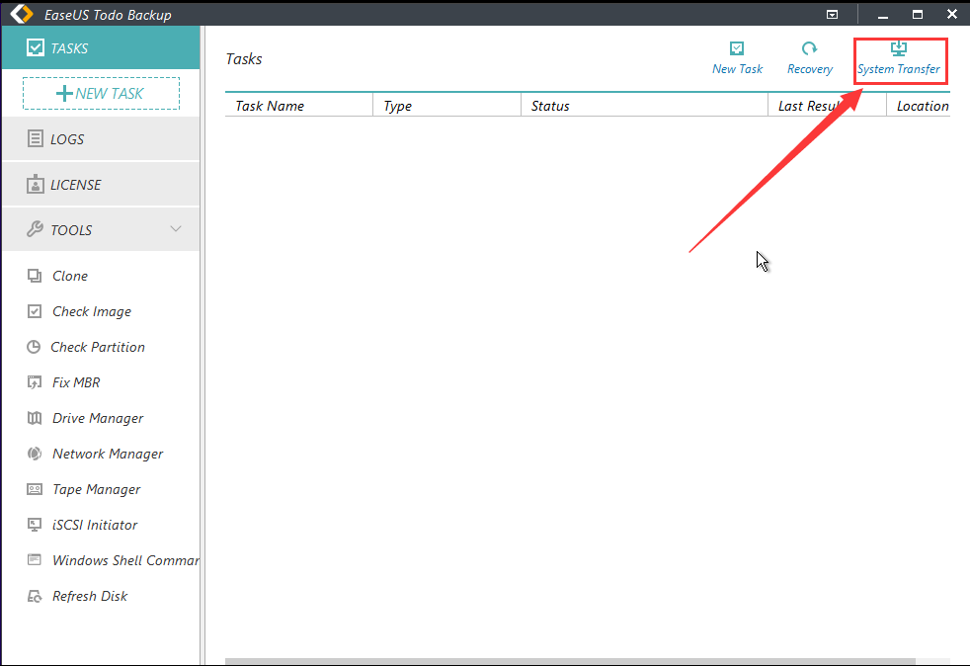Maximize the EaseUS Todo Backup window
The width and height of the screenshot is (970, 666).
[x=918, y=14]
